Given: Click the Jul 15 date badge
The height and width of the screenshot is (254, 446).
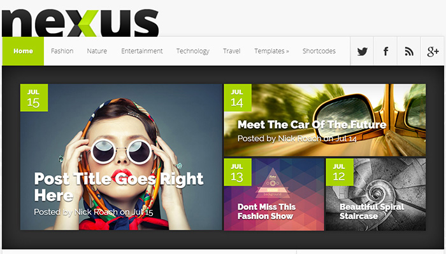Looking at the screenshot, I should (x=34, y=98).
